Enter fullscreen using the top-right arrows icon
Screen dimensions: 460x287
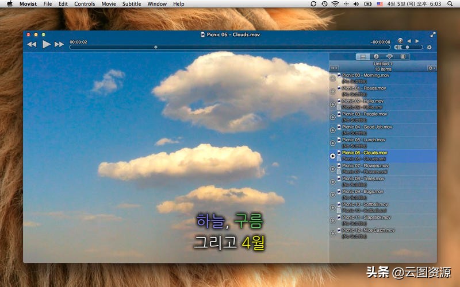click(432, 34)
